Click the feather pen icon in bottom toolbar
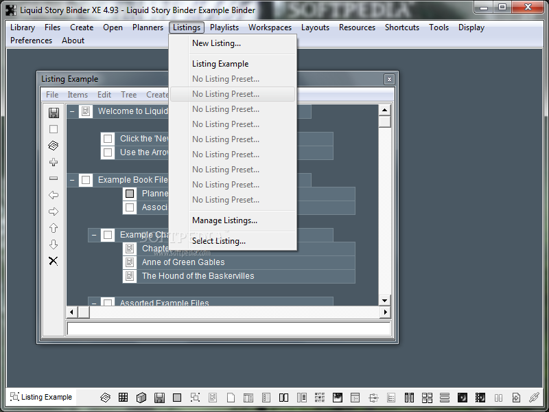 534,398
